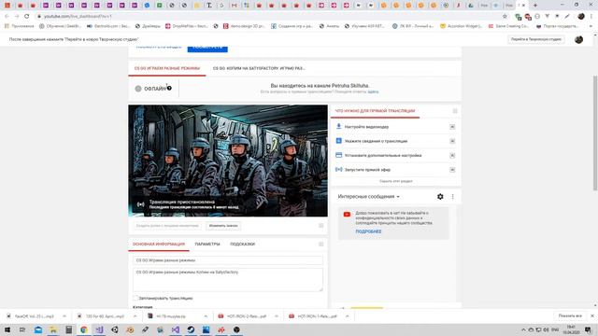
Task: Select the Основная информация tab
Action: click(159, 245)
